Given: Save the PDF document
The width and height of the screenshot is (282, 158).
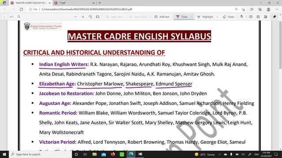Looking at the screenshot, I should [258, 17].
